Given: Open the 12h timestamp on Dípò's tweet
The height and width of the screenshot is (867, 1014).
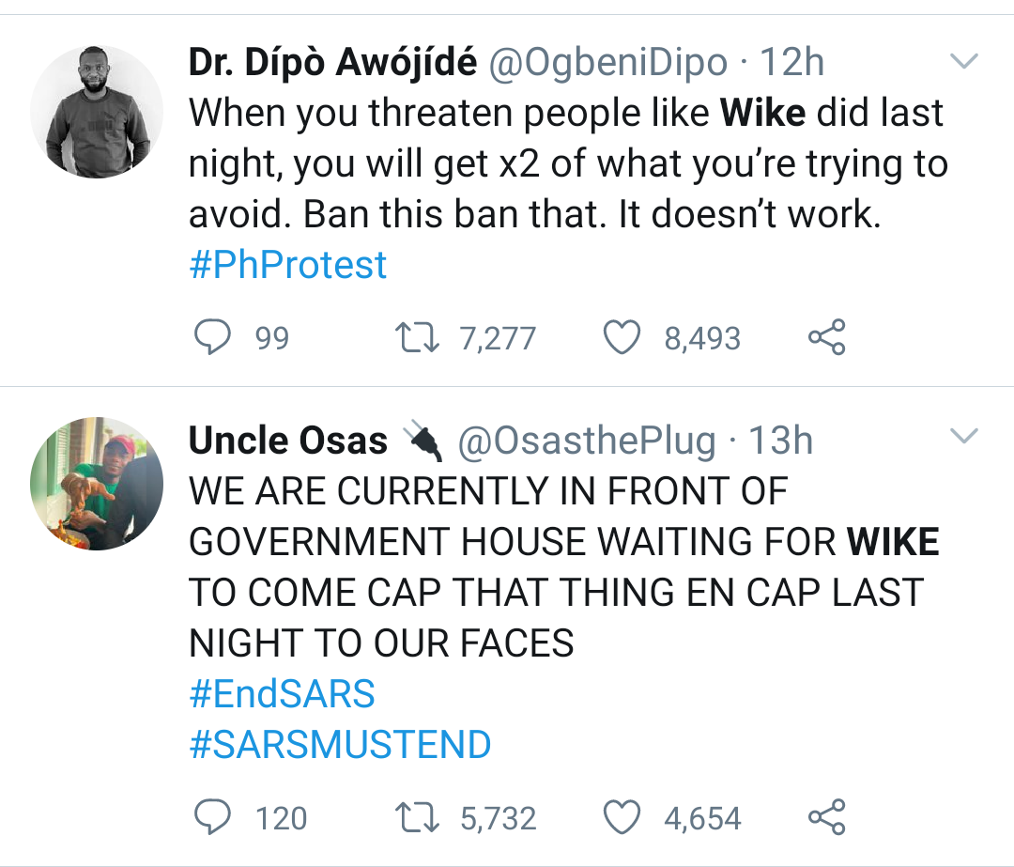Looking at the screenshot, I should point(791,63).
